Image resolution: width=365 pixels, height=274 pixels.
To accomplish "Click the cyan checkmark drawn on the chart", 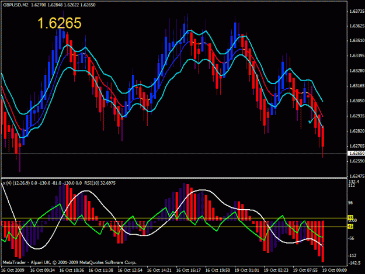I will pyautogui.click(x=311, y=121).
